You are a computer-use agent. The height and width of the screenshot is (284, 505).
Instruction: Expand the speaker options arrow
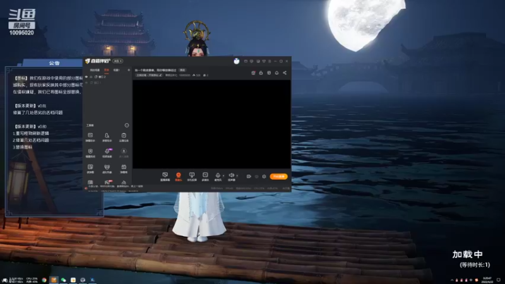click(x=237, y=176)
